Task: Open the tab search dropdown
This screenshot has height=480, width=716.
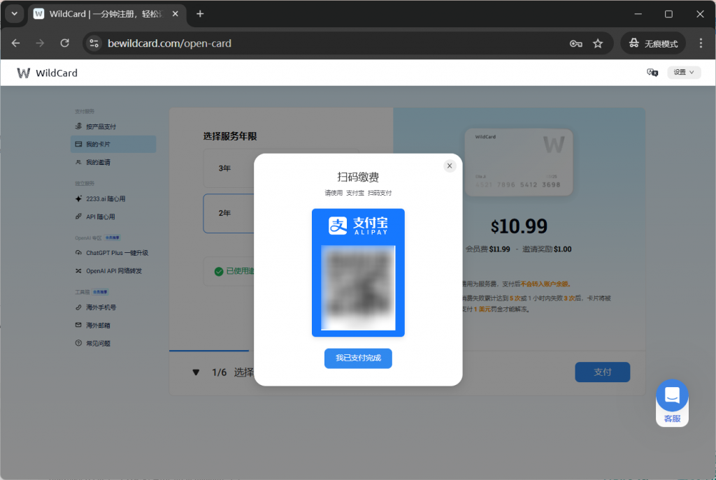Action: [x=15, y=14]
